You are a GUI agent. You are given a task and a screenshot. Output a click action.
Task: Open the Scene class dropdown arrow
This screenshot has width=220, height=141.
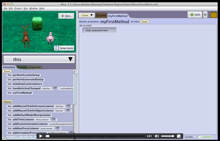pyautogui.click(x=92, y=15)
